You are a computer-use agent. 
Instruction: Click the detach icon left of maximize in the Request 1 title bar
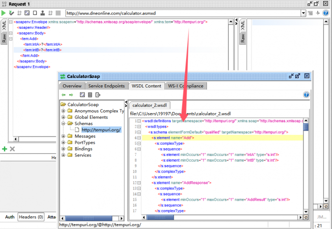coord(310,3)
